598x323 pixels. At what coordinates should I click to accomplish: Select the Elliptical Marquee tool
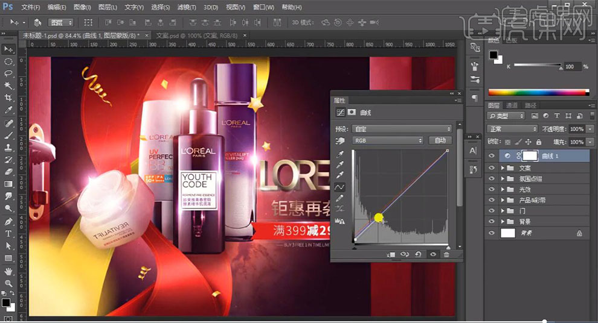coord(8,61)
